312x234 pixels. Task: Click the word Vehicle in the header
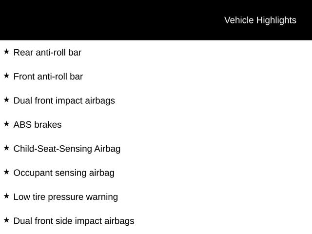(x=239, y=20)
